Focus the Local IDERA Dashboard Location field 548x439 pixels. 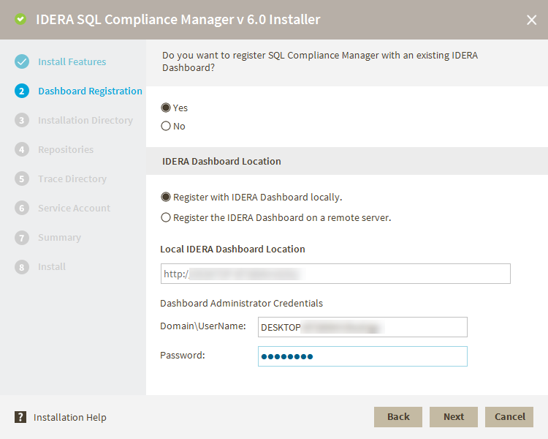[335, 274]
